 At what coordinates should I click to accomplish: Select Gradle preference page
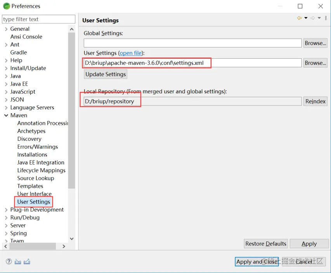click(19, 52)
